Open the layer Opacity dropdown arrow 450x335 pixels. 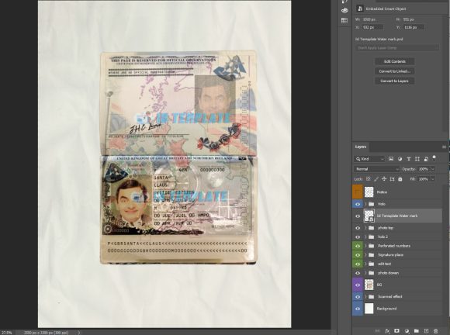(432, 169)
